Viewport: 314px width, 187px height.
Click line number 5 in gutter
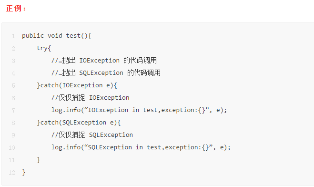pyautogui.click(x=13, y=85)
